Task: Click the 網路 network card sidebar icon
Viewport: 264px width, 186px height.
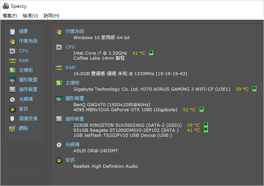Action: tap(12, 129)
